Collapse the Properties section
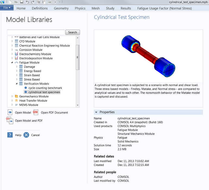Screen dimensions: 209x190 click(96, 112)
